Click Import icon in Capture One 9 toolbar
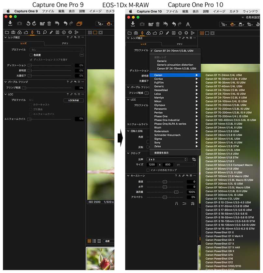The height and width of the screenshot is (273, 263). tap(10, 23)
